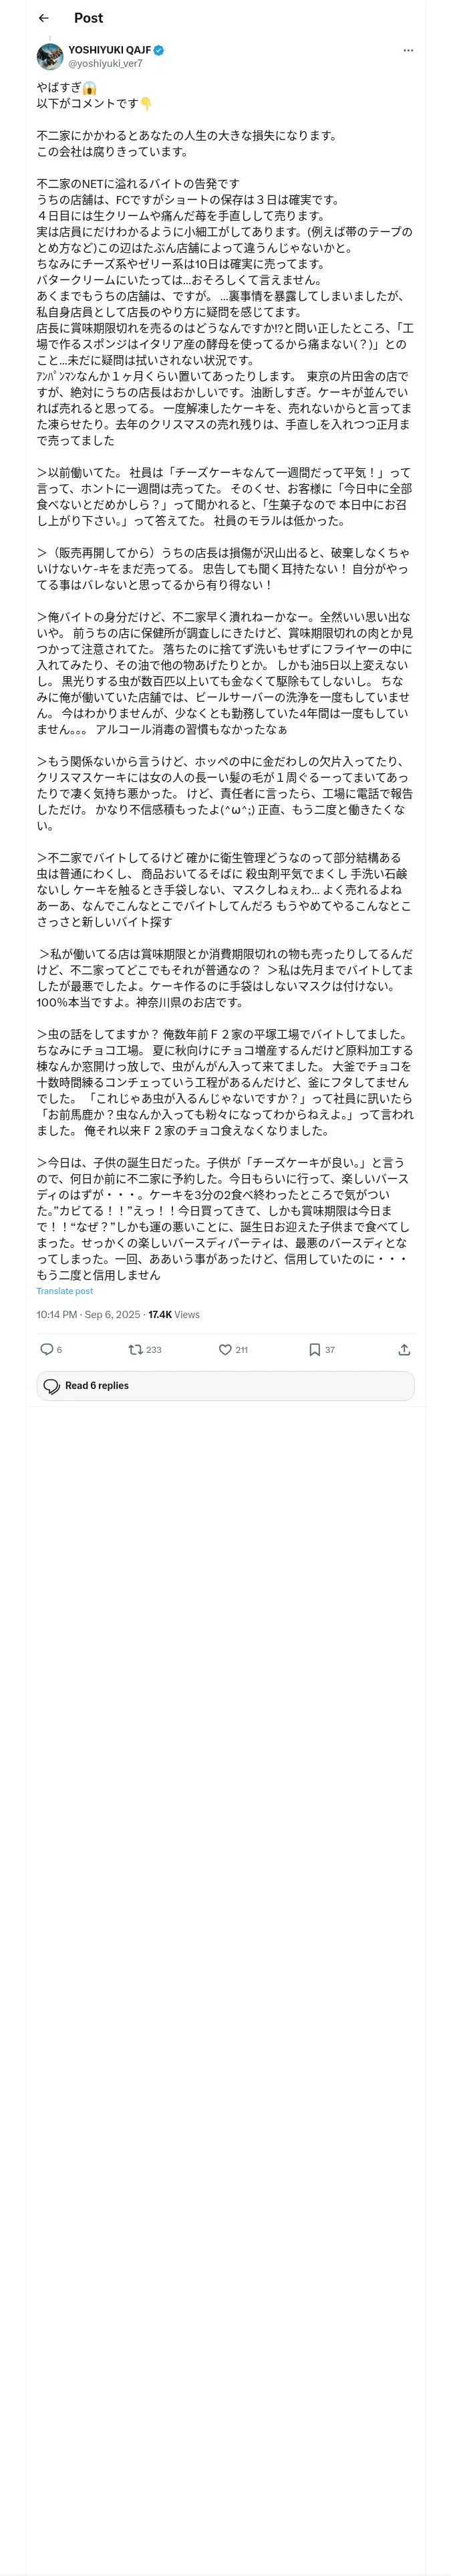Bookmark this post with the bookmark icon

pyautogui.click(x=314, y=1349)
